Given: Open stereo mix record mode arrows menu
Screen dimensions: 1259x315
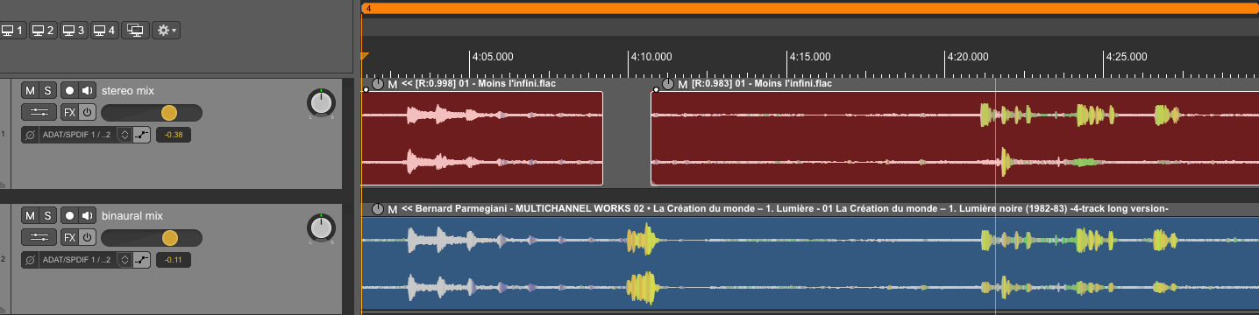Looking at the screenshot, I should (124, 135).
